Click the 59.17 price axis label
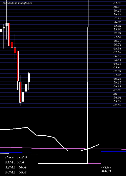Image resolution: width=126 pixels, height=176 pixels. click(117, 83)
